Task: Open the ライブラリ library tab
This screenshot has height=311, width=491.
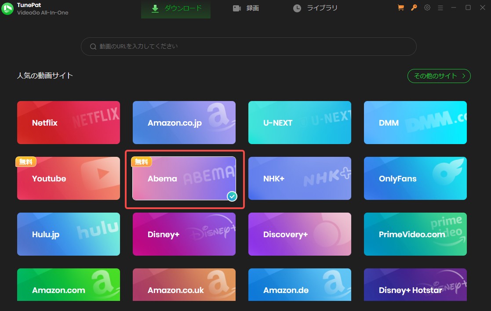Action: pos(315,7)
